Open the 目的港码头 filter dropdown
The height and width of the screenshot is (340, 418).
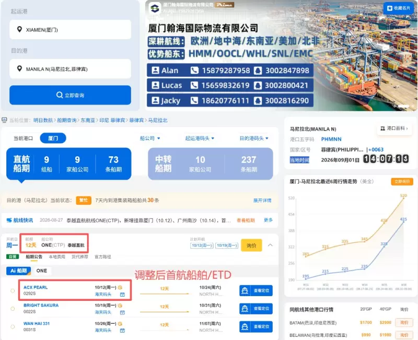pyautogui.click(x=254, y=138)
